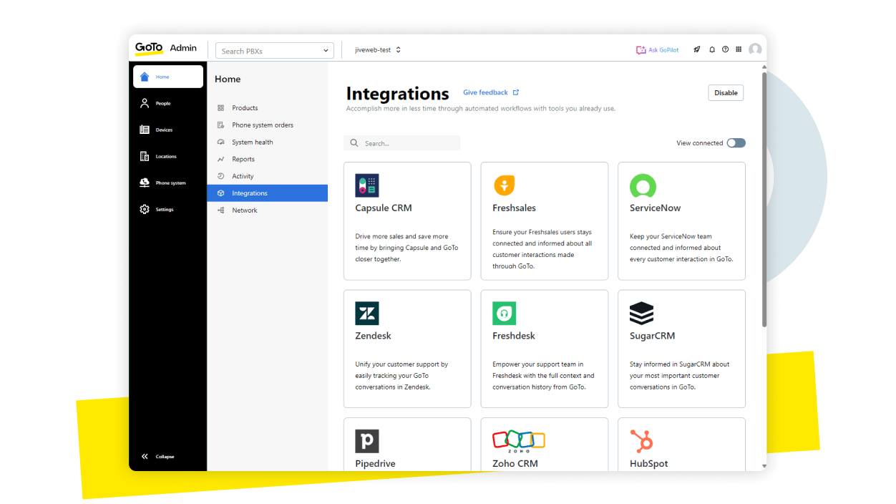
Task: Select Integrations in the Home menu
Action: tap(251, 193)
